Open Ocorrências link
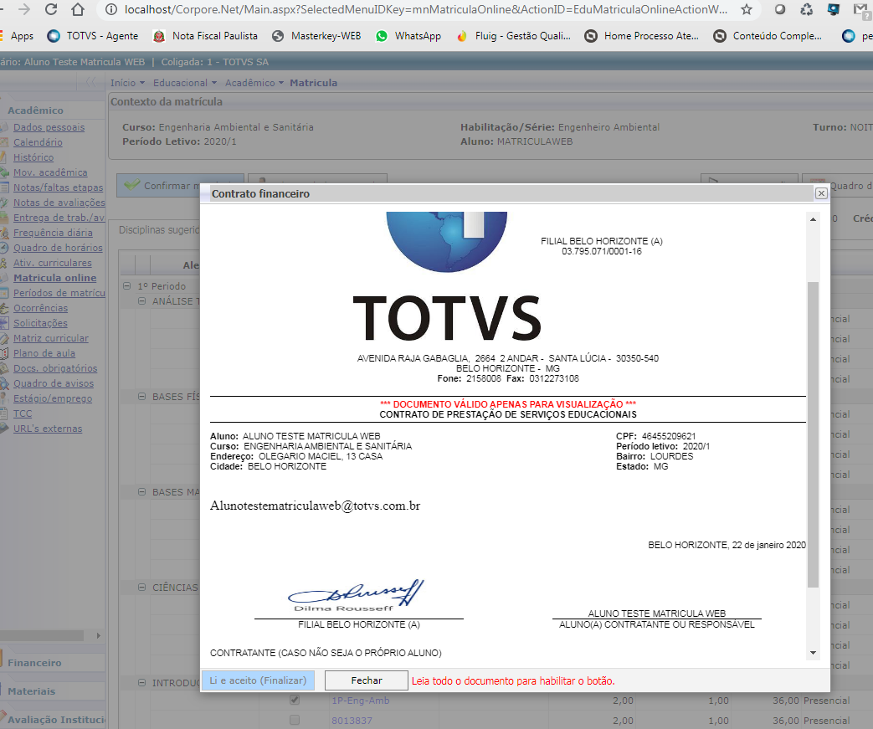This screenshot has height=729, width=873. (x=41, y=308)
